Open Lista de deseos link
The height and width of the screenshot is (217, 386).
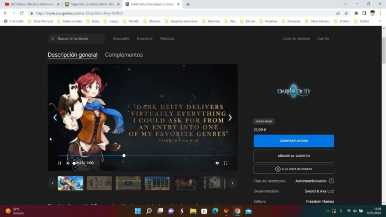(x=296, y=39)
